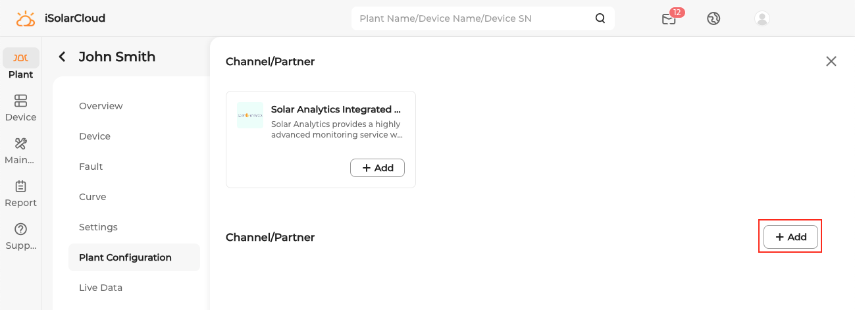Image resolution: width=855 pixels, height=310 pixels.
Task: Click the iSolarCloud logo icon
Action: click(x=26, y=18)
